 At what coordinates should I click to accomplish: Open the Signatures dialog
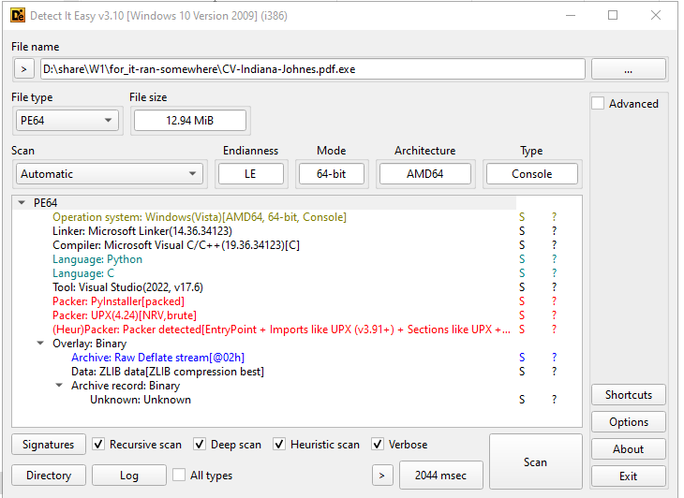coord(49,445)
